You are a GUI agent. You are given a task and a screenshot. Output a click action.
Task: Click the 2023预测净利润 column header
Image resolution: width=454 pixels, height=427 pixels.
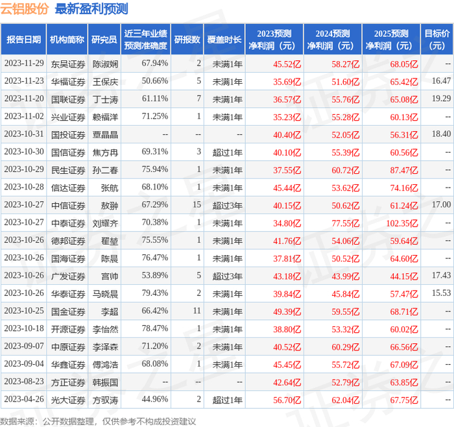pyautogui.click(x=274, y=40)
